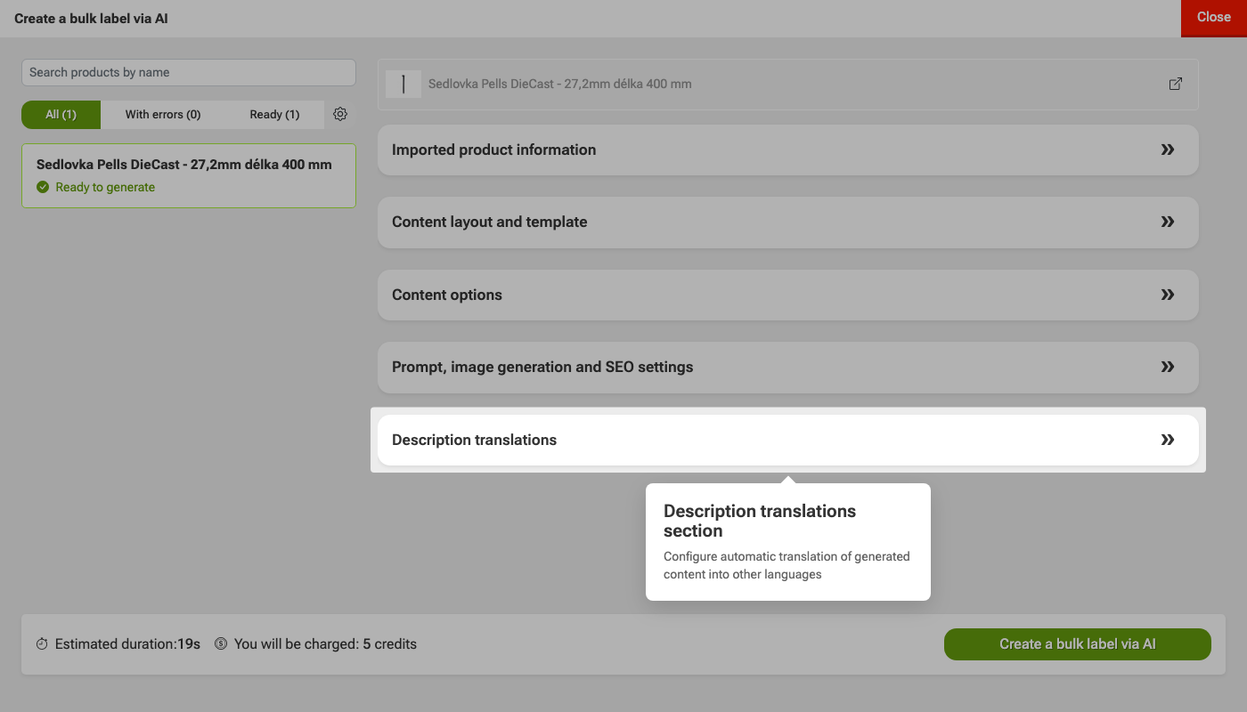Image resolution: width=1247 pixels, height=712 pixels.
Task: Click Sedlovka Pells DieCast title in header bar
Action: coord(560,84)
